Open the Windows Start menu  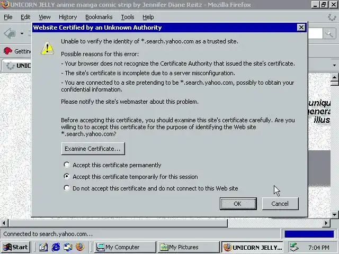click(15, 247)
